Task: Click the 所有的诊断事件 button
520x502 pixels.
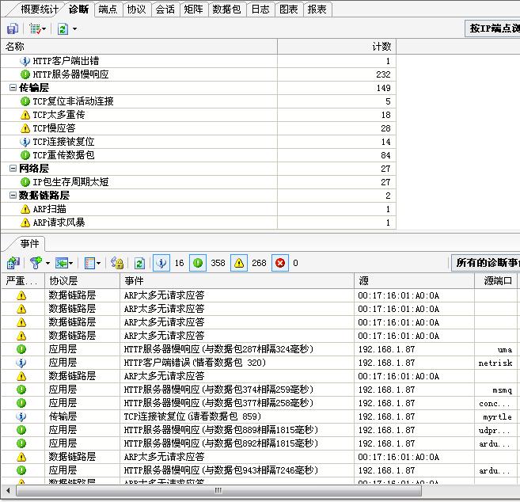Action: (x=486, y=263)
